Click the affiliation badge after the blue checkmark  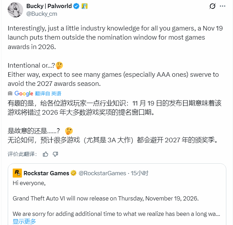(x=84, y=6)
